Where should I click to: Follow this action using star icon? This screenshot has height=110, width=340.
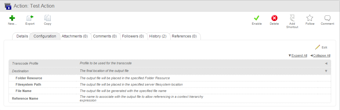[310, 18]
